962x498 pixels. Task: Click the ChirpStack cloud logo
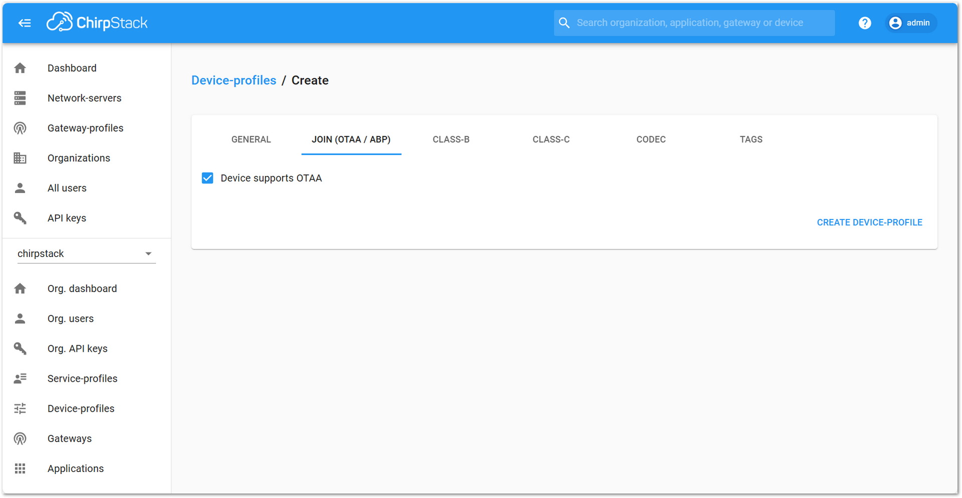60,22
